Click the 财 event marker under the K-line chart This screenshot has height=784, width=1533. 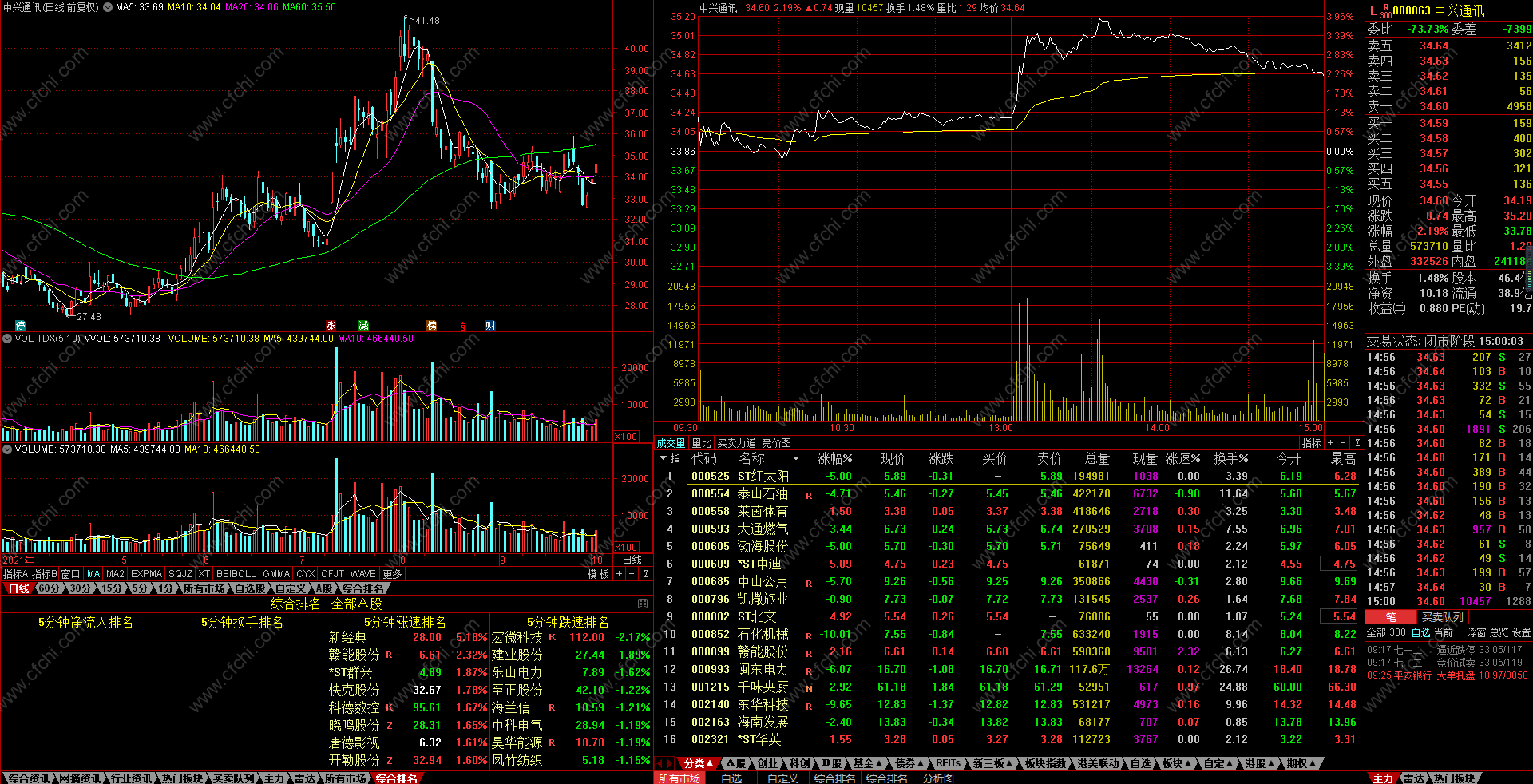tap(490, 325)
